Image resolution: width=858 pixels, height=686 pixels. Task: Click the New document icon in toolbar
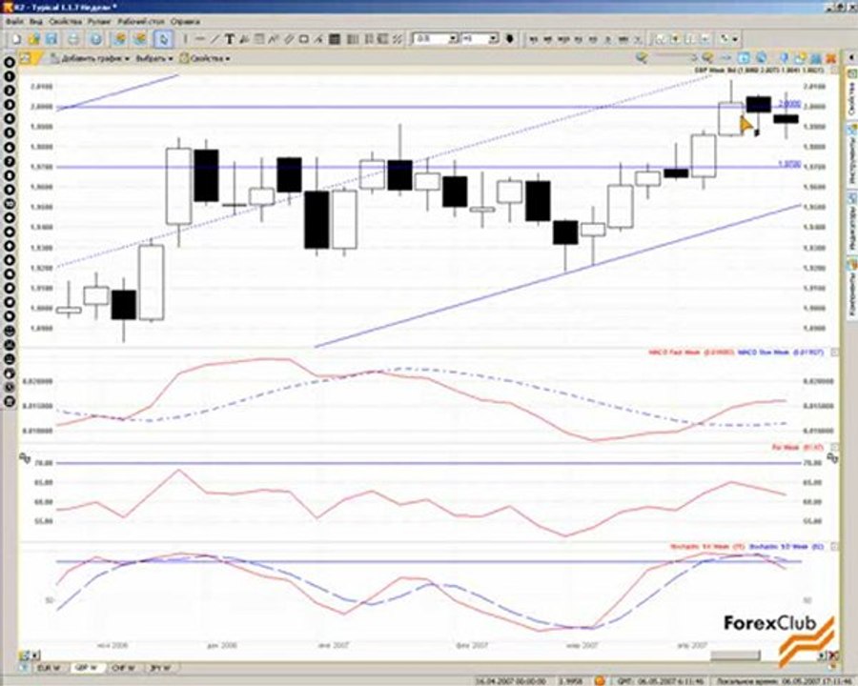[16, 39]
